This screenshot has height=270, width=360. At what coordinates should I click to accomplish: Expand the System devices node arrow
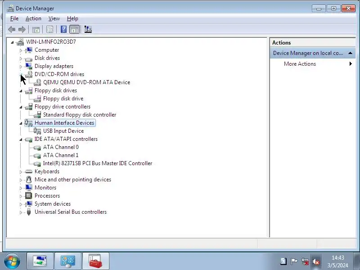pyautogui.click(x=21, y=204)
